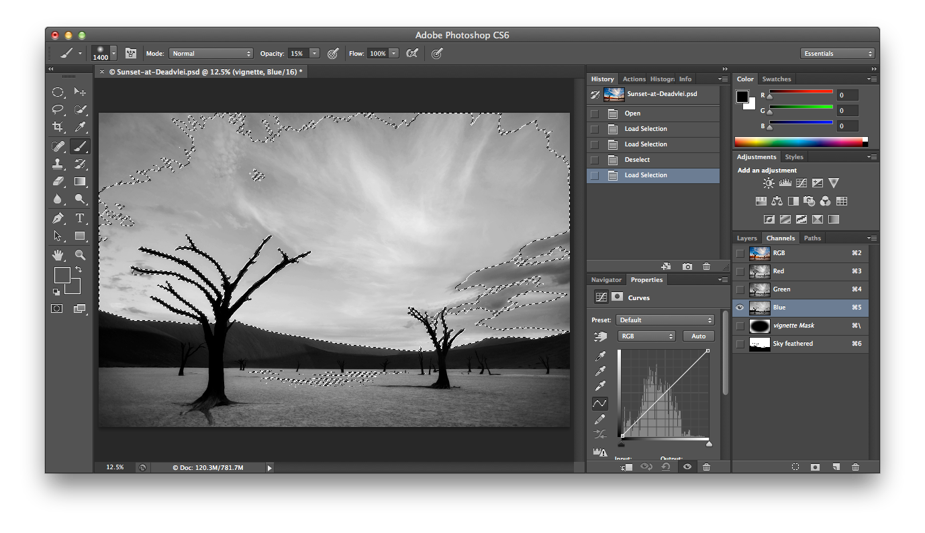Change the screen mode
The image size is (925, 533).
click(79, 309)
